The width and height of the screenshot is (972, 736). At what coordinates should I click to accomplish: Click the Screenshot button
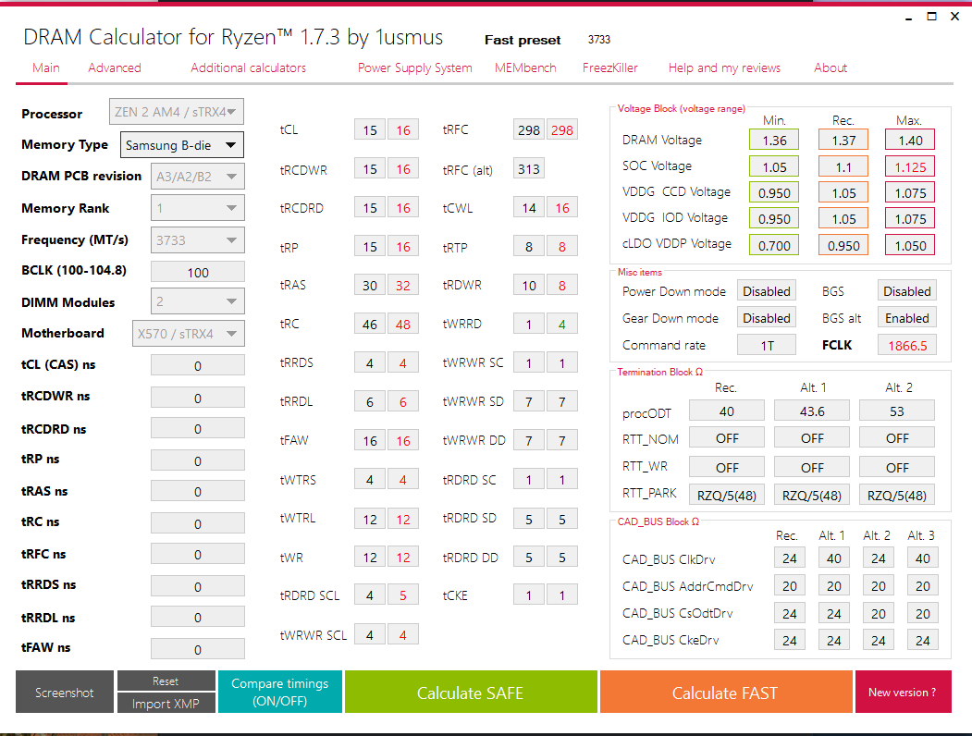coord(65,692)
